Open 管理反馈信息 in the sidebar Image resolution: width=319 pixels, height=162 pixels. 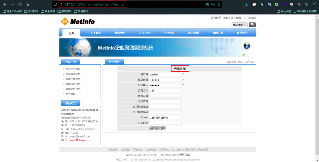pos(73,79)
